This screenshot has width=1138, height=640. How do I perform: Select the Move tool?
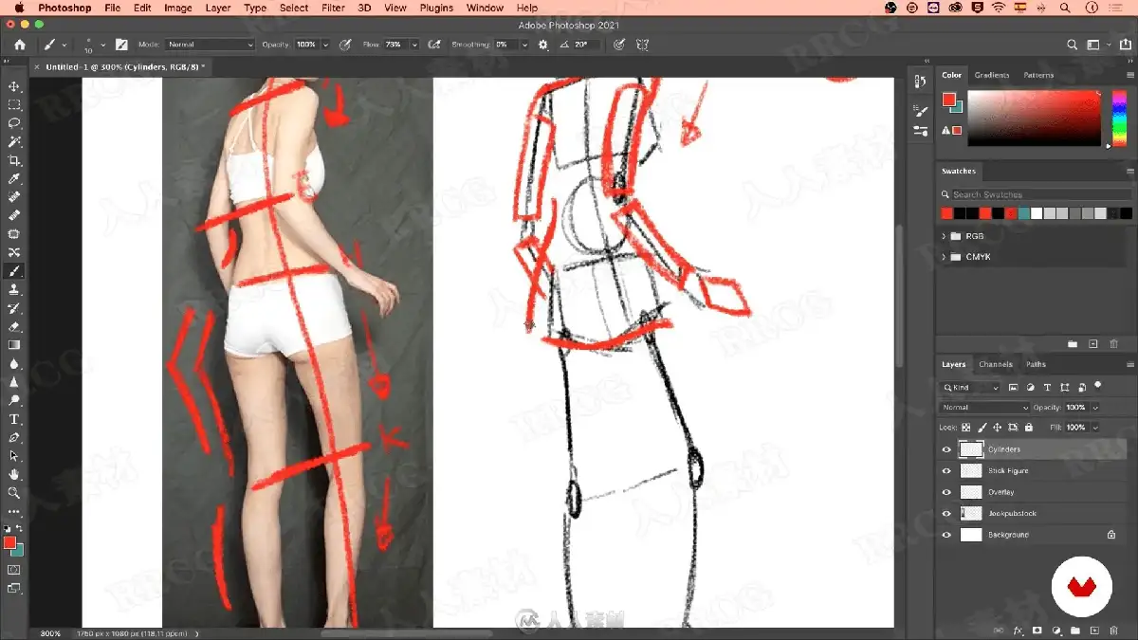(x=14, y=86)
